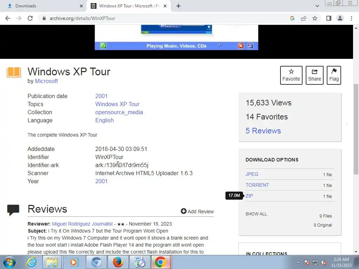
Task: Close the Windows XP Tour tab
Action: click(165, 6)
